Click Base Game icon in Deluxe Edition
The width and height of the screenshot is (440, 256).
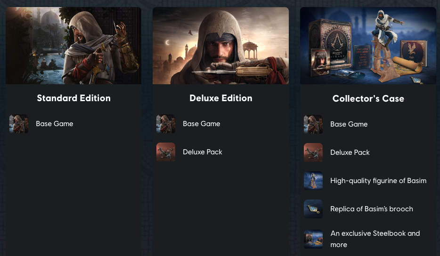166,124
